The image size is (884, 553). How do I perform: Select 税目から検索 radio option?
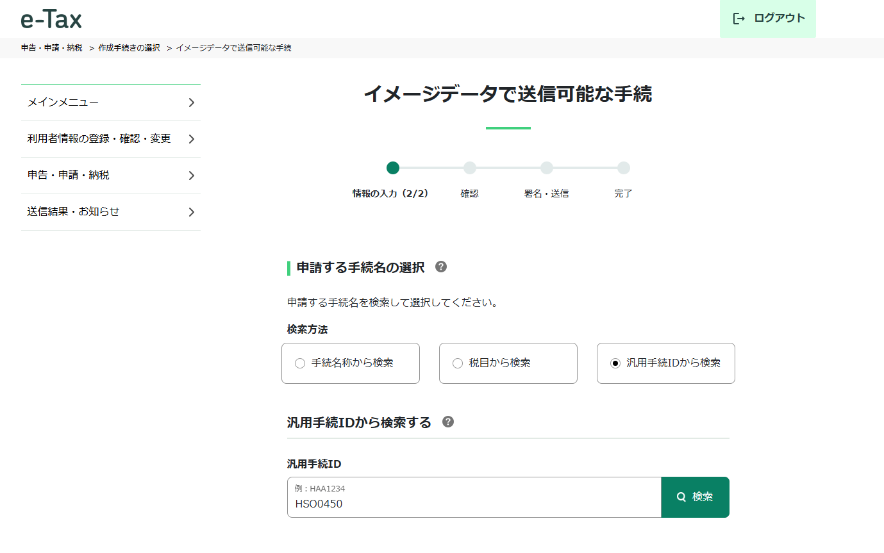(x=458, y=363)
